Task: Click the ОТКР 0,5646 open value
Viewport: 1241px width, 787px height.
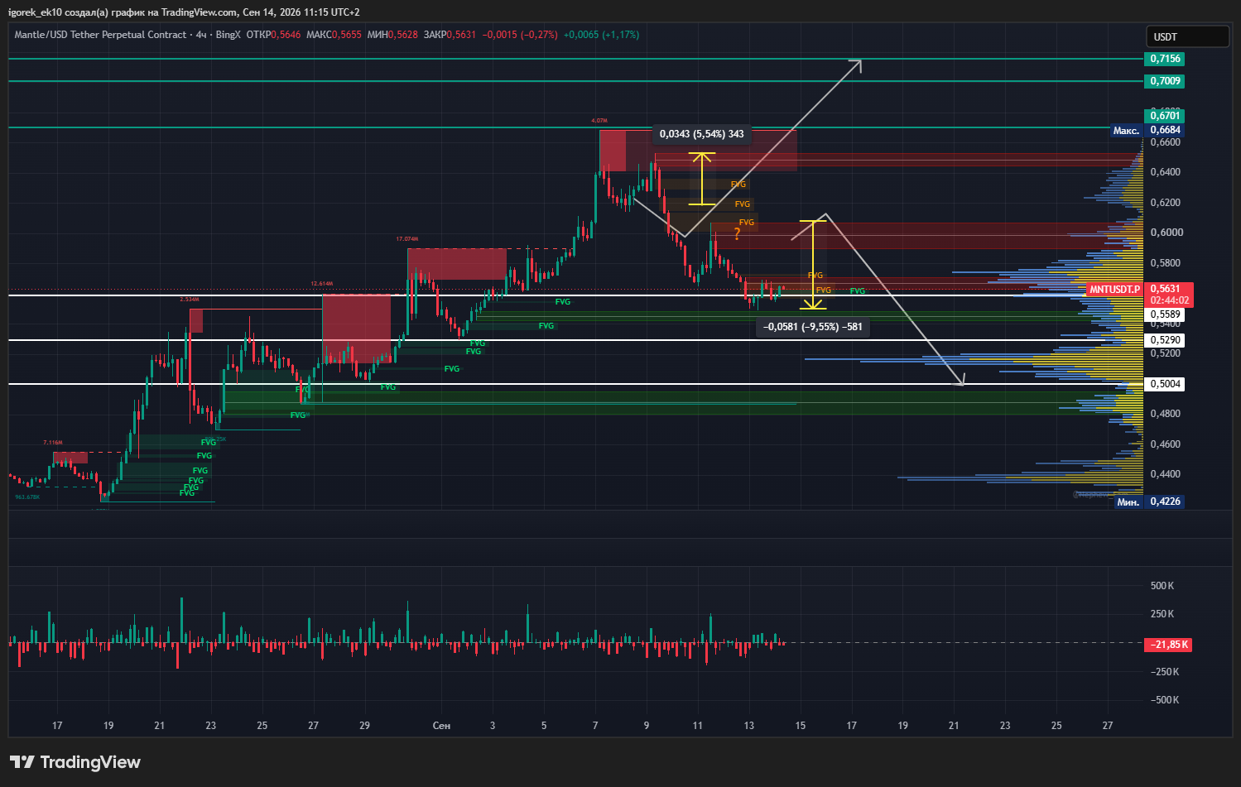Action: (273, 35)
